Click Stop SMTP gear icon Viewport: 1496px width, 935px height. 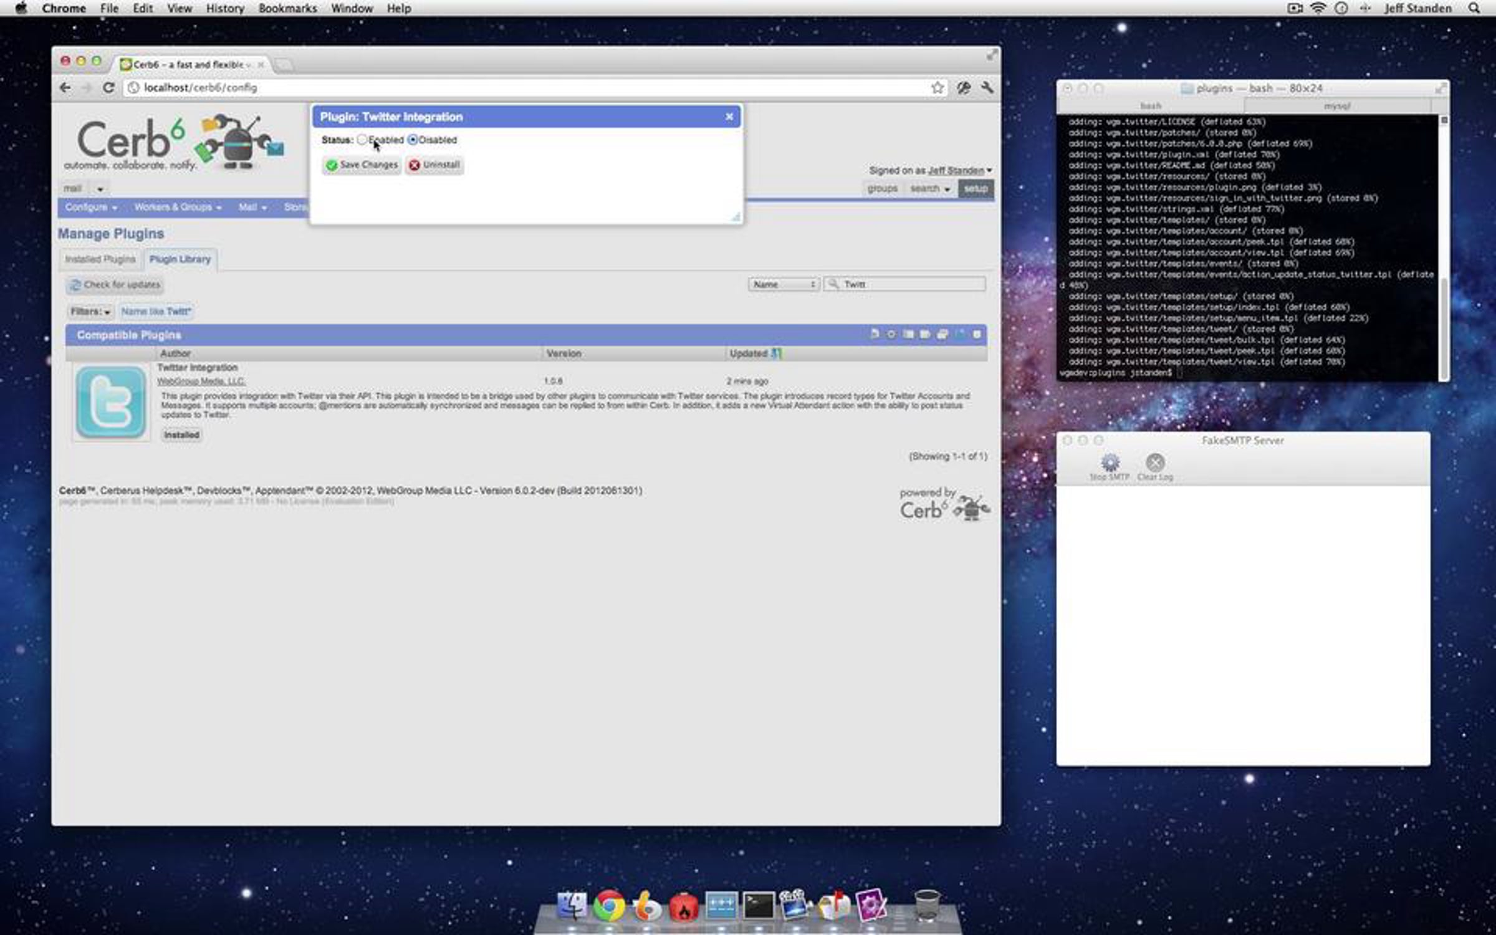point(1110,463)
